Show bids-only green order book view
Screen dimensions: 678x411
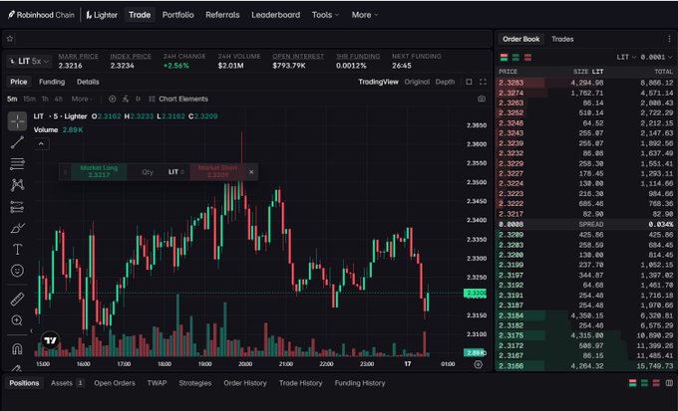515,57
